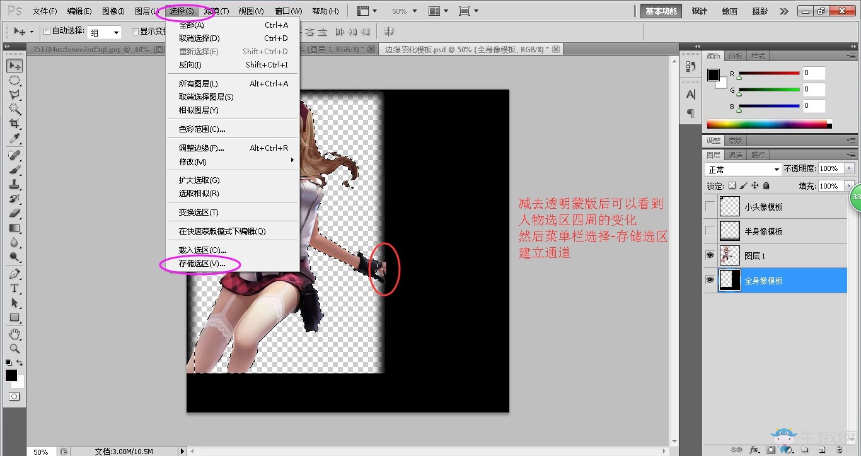The height and width of the screenshot is (456, 861).
Task: Select the Blur tool
Action: coord(14,242)
